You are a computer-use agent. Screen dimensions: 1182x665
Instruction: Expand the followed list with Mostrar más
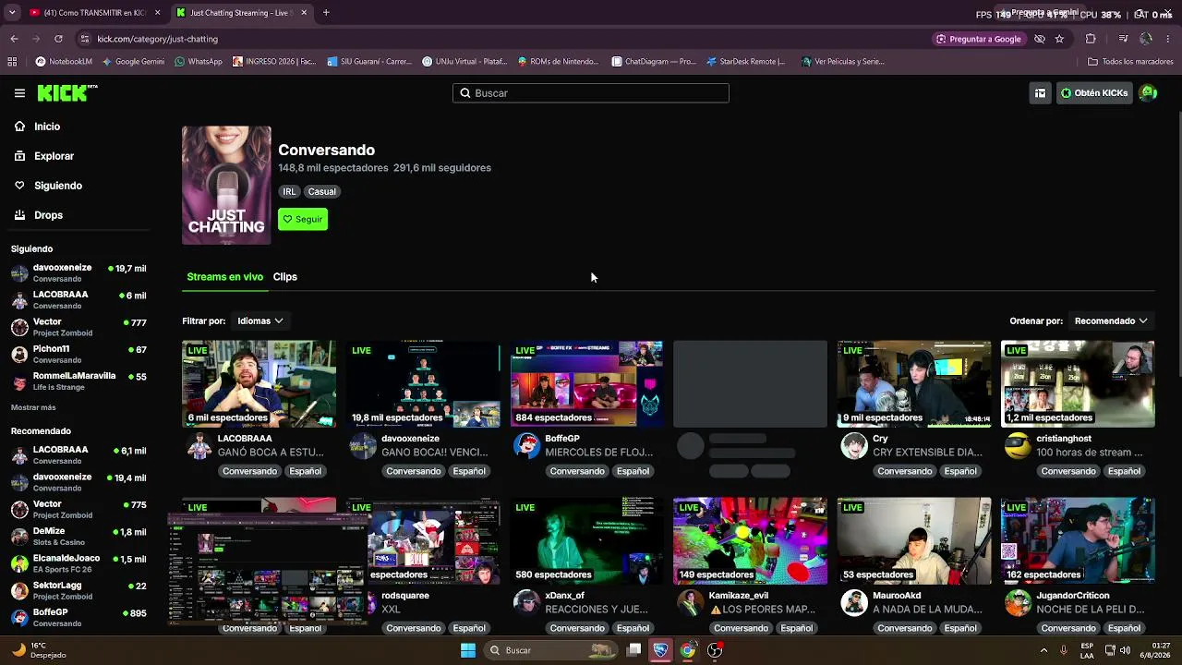tap(33, 407)
